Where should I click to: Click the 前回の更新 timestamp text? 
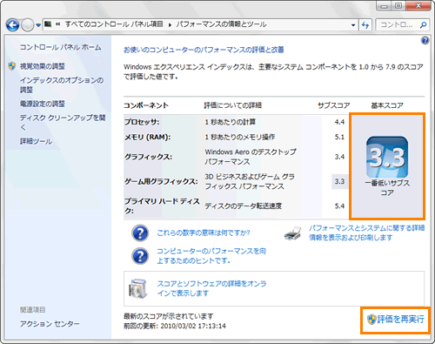(x=175, y=326)
